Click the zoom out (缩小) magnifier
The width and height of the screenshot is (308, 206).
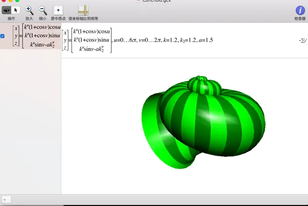click(x=43, y=10)
